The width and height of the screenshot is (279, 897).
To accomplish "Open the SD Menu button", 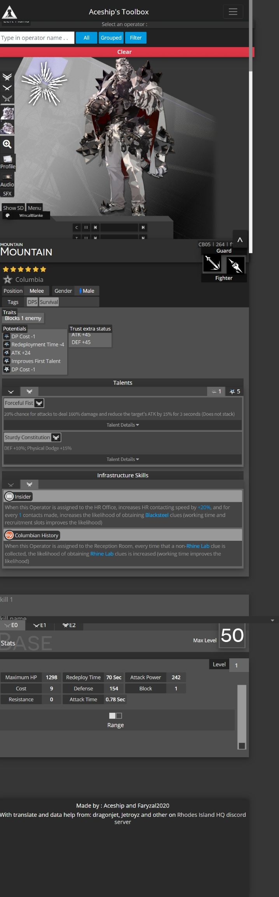I will (x=35, y=208).
